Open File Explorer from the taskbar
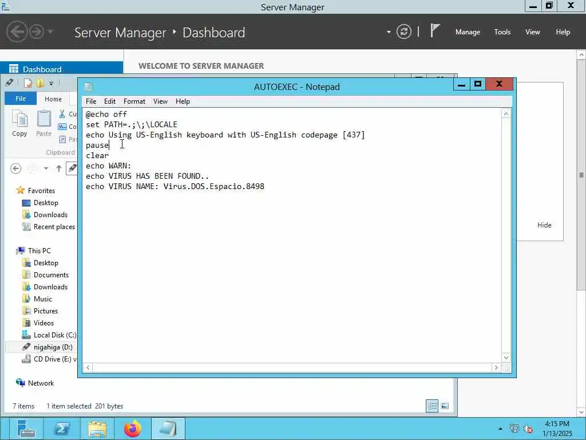Image resolution: width=586 pixels, height=440 pixels. click(x=97, y=429)
